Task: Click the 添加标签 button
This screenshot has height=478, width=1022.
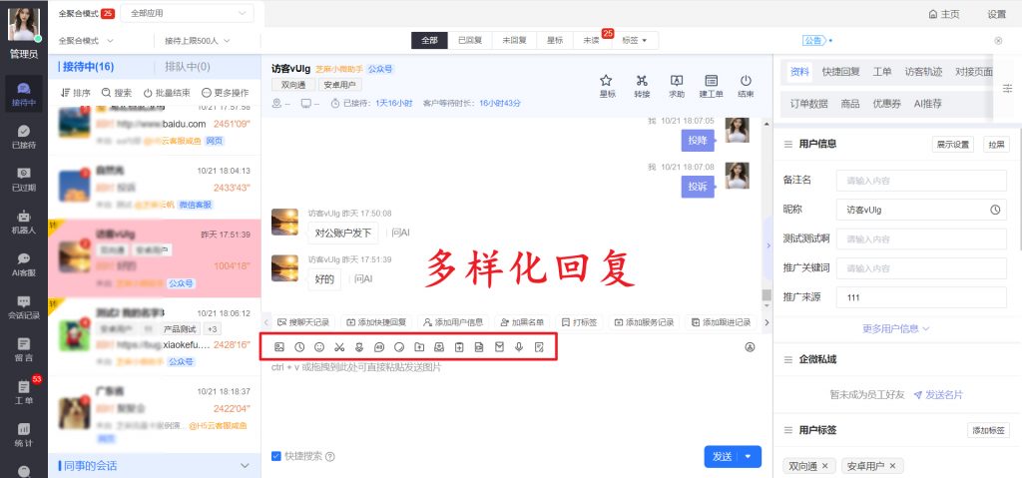Action: click(x=988, y=430)
